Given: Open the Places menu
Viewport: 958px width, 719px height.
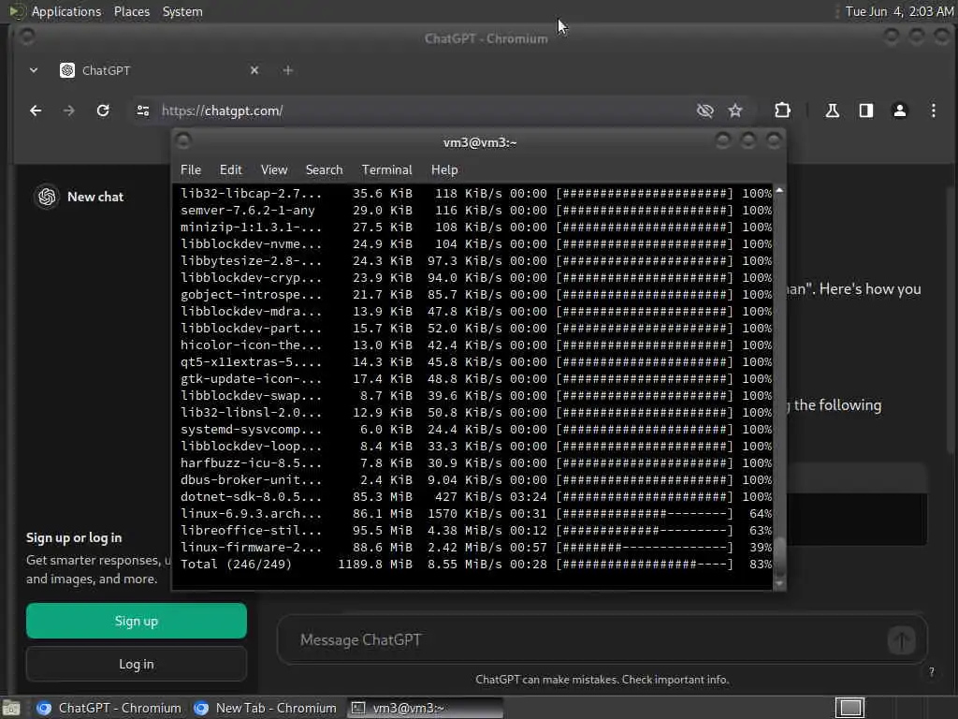Looking at the screenshot, I should tap(132, 11).
